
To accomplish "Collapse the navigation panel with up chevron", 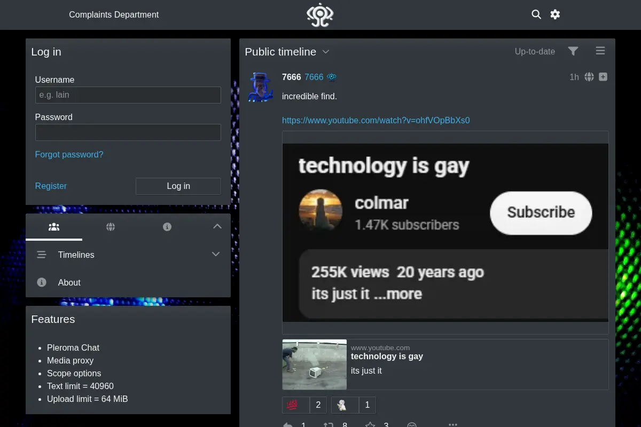I will click(x=217, y=226).
